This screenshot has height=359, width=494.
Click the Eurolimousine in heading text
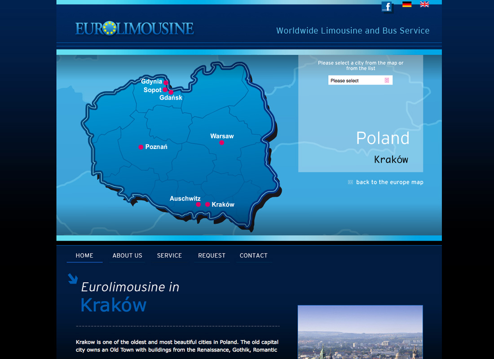(130, 287)
